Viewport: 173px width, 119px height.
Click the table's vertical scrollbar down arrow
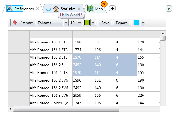pos(163,103)
